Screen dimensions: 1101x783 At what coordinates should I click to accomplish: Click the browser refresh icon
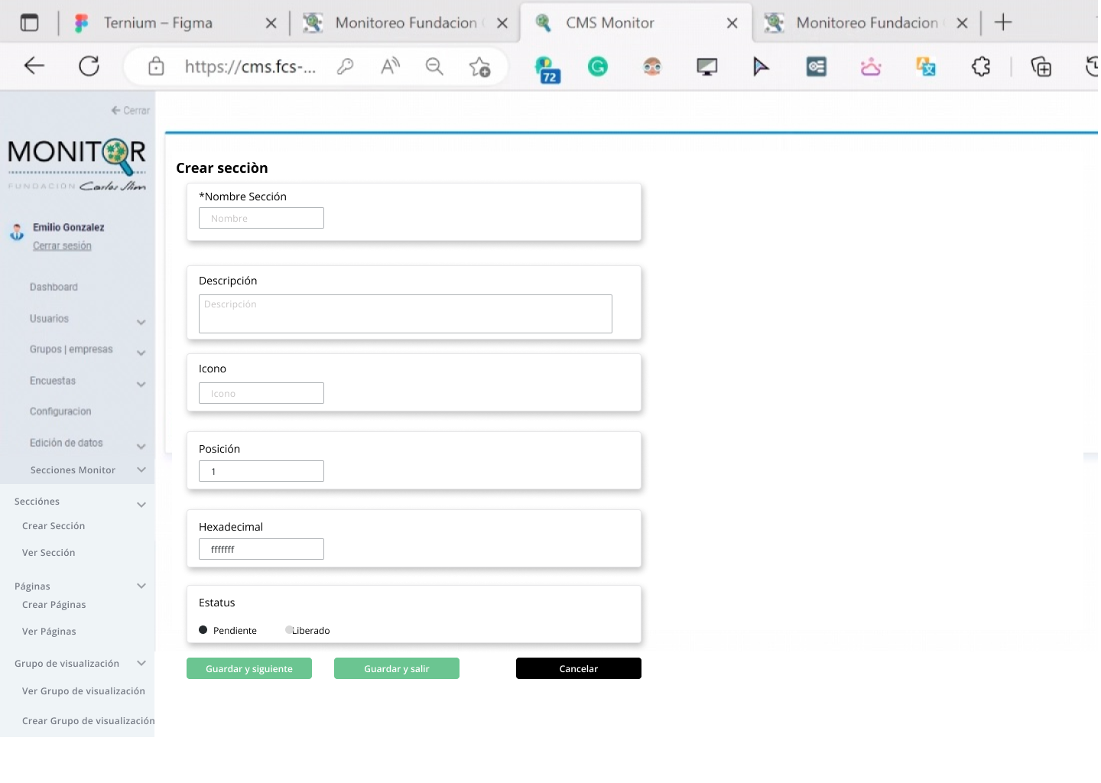[89, 67]
